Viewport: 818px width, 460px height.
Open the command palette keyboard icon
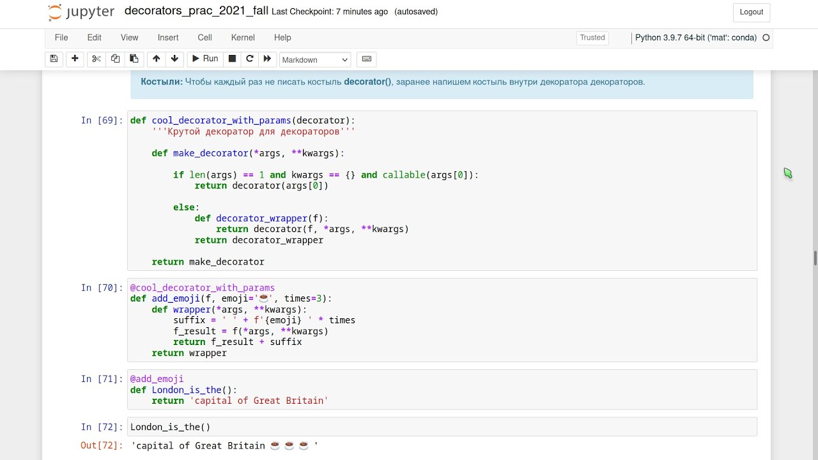(367, 59)
